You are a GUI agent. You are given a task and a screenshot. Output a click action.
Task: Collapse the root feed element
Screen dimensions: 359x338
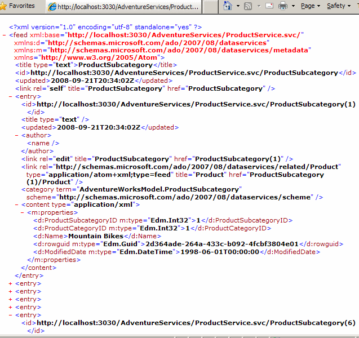5,35
